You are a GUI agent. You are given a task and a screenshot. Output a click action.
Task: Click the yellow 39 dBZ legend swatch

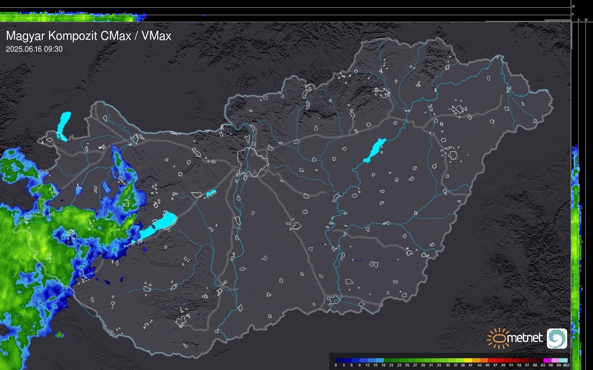tap(467, 360)
